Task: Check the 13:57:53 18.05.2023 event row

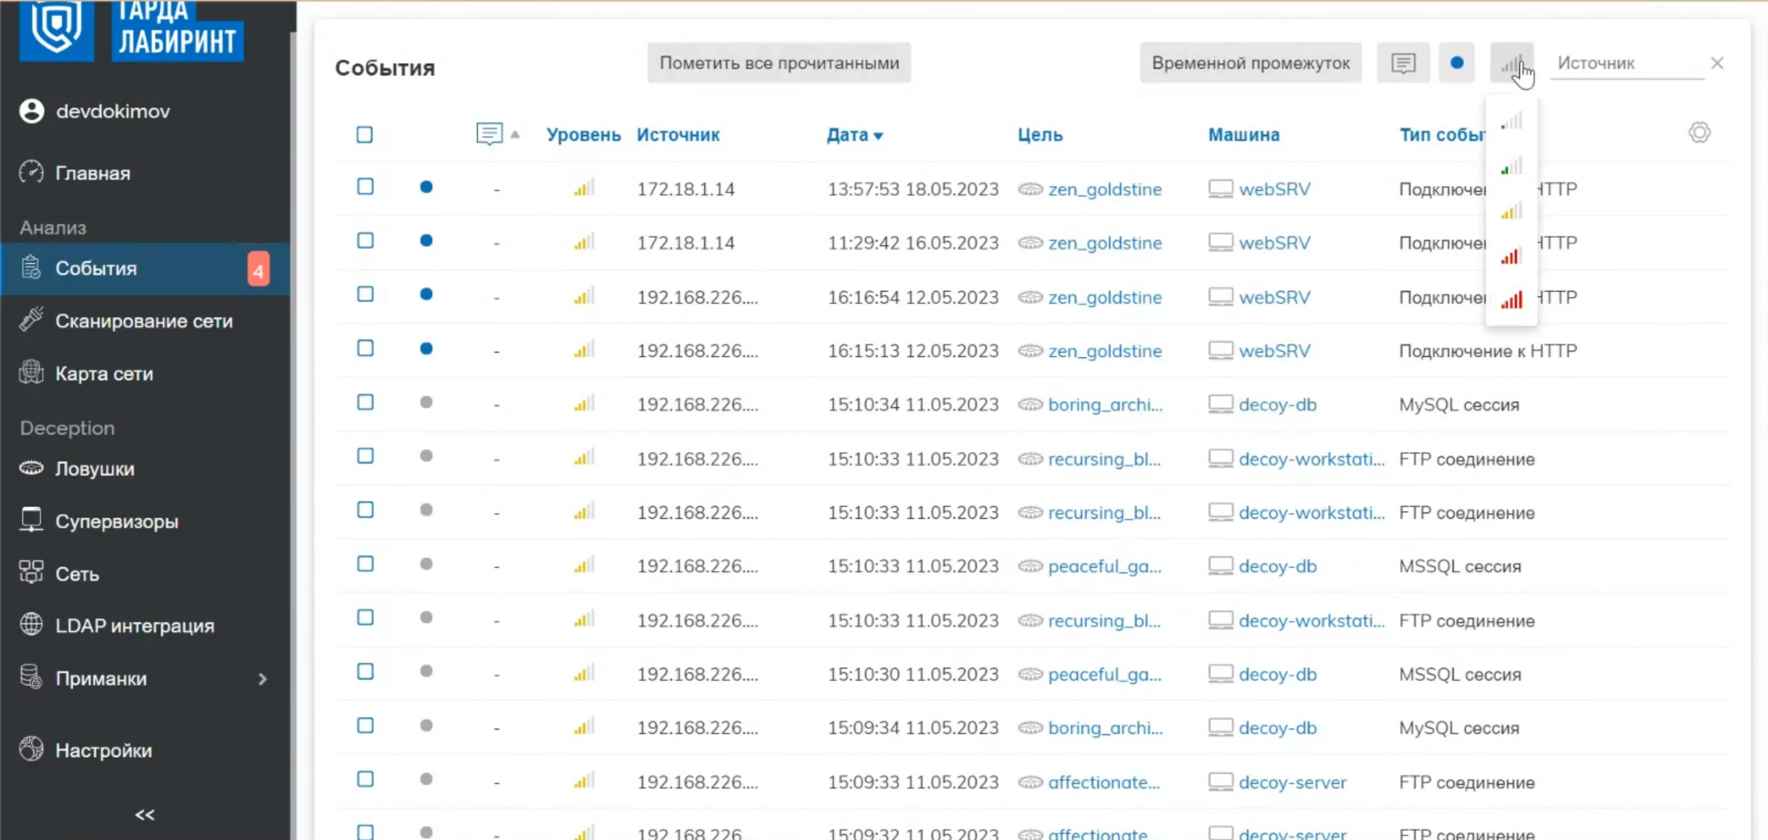Action: click(365, 187)
